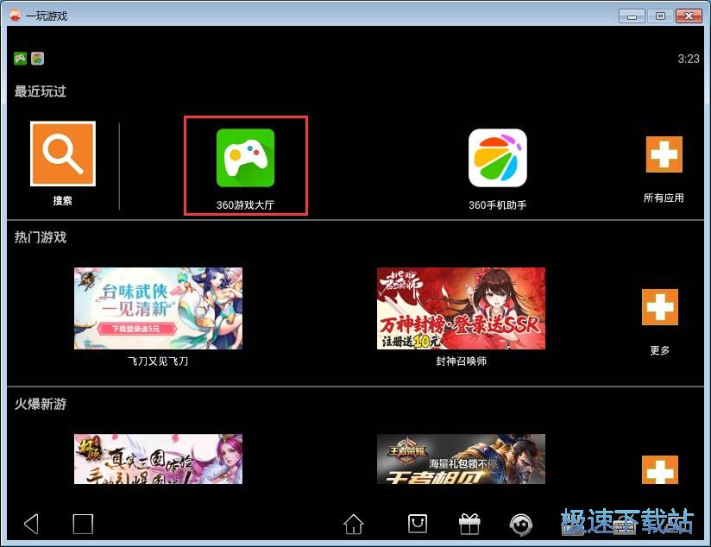Click plus icon in 火爆新游 row
Image resolution: width=711 pixels, height=547 pixels.
click(x=660, y=470)
